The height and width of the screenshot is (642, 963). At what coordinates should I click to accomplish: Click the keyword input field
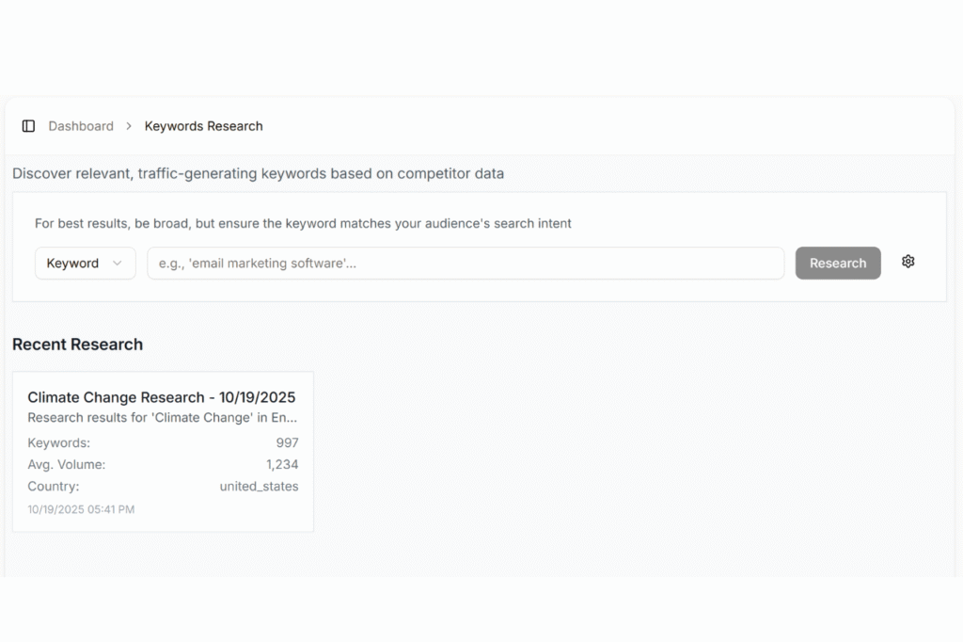466,263
